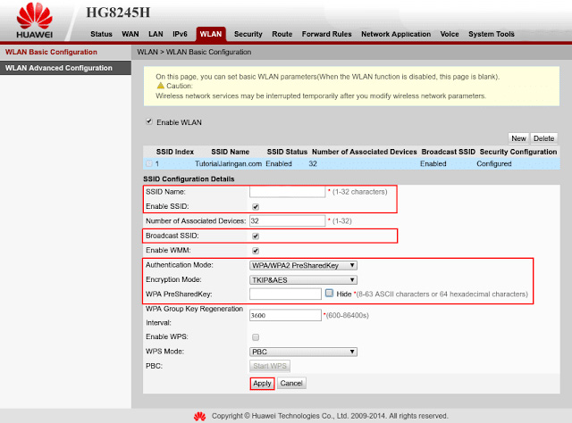This screenshot has height=423, width=572.
Task: Click the SSID Name input field
Action: [288, 192]
